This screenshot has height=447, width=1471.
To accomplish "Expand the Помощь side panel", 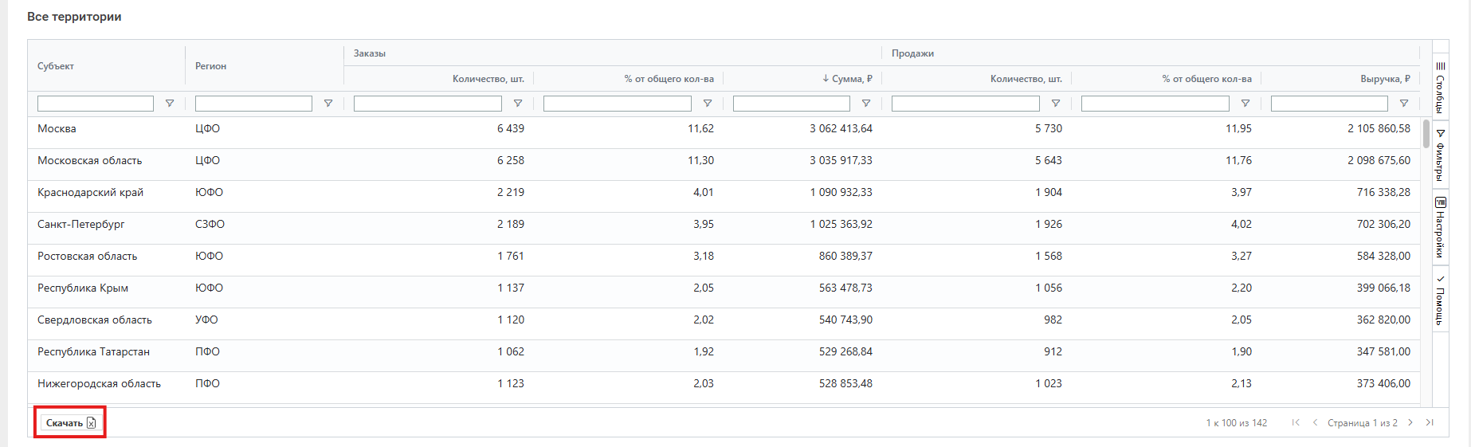I will coord(1440,300).
